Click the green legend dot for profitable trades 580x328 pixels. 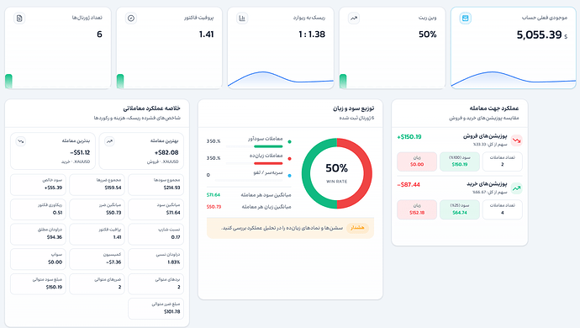(290, 141)
